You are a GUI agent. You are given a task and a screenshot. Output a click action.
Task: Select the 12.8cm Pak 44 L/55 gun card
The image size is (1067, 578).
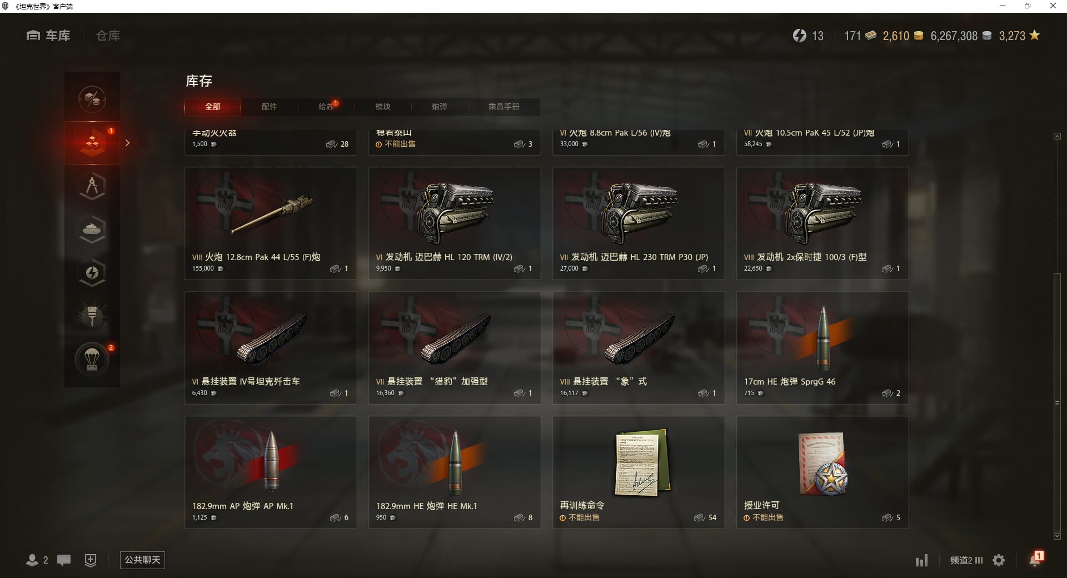point(271,223)
